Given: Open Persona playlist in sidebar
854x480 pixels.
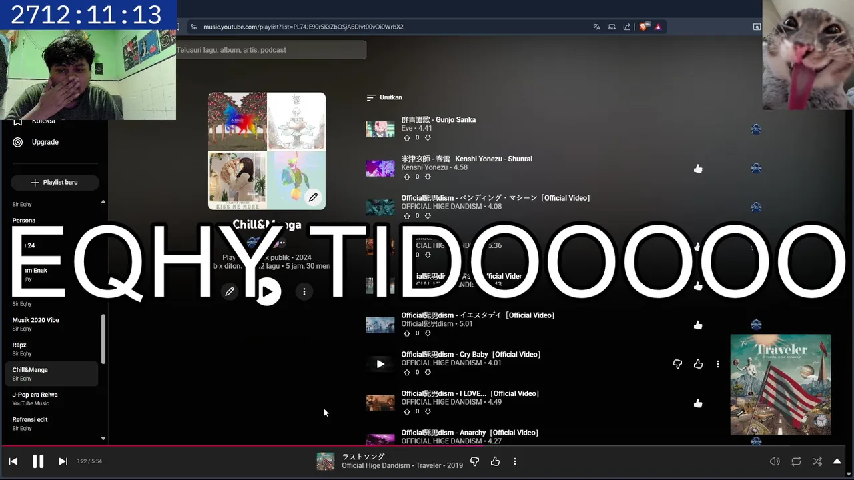Looking at the screenshot, I should coord(24,221).
